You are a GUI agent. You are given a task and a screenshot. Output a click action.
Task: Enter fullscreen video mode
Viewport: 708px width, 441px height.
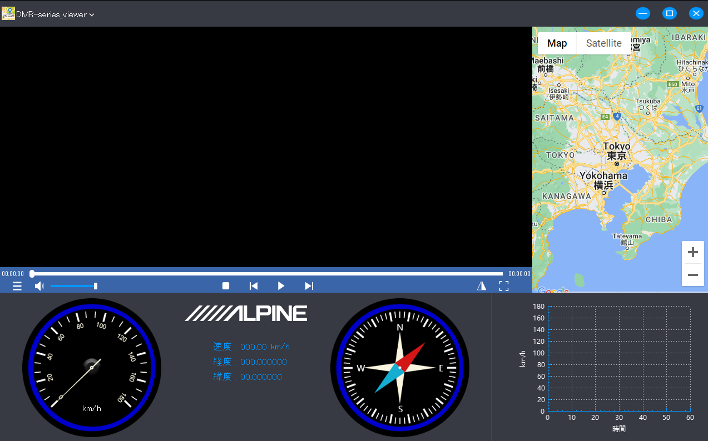click(504, 286)
